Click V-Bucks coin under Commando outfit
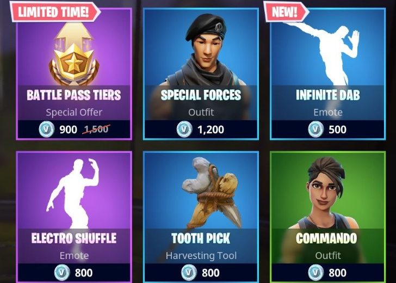The image size is (396, 283). [x=316, y=273]
